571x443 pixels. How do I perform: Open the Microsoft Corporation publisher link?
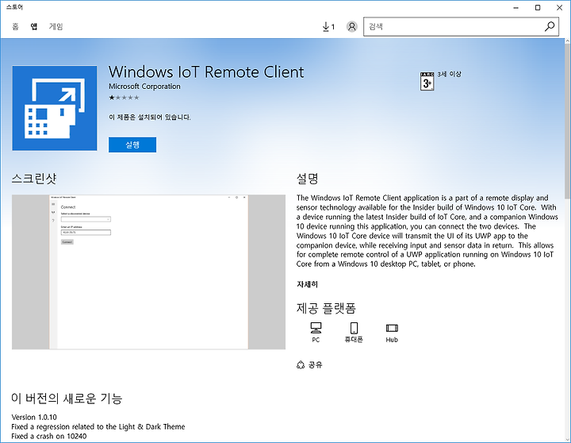click(x=144, y=87)
